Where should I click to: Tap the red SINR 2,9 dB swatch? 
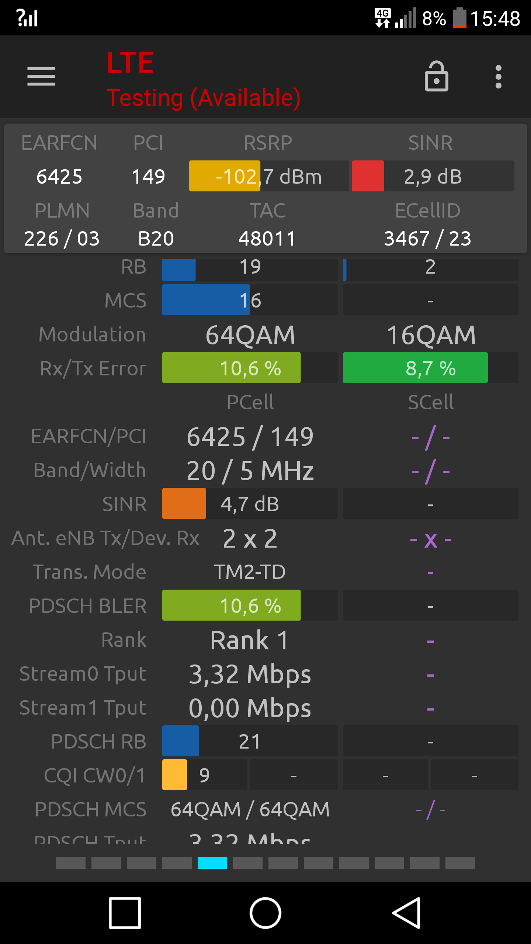tap(368, 176)
